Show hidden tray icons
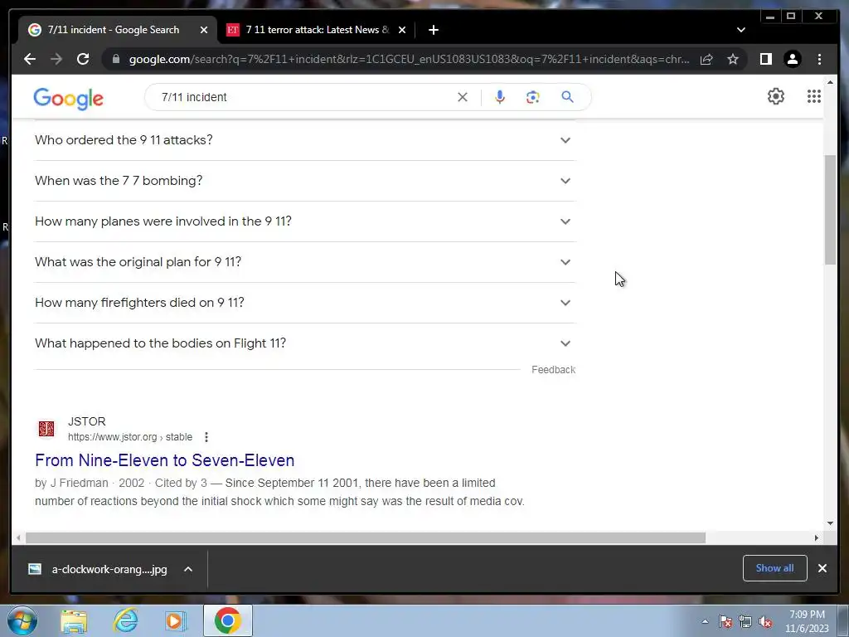The width and height of the screenshot is (849, 637). pyautogui.click(x=705, y=621)
